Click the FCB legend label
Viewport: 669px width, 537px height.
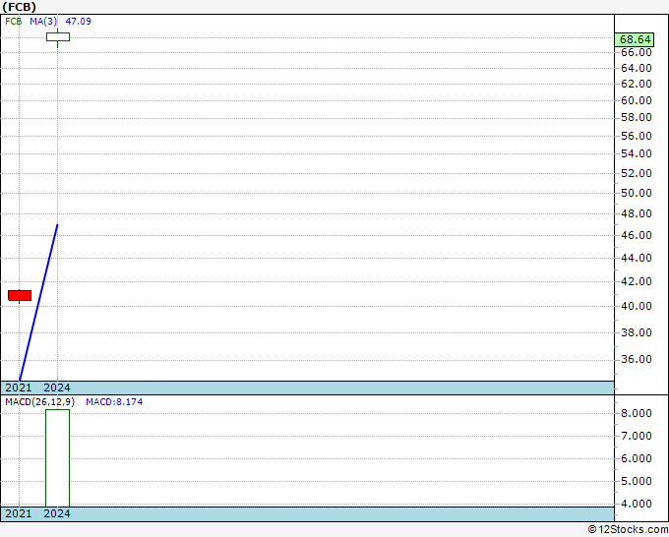click(x=13, y=22)
